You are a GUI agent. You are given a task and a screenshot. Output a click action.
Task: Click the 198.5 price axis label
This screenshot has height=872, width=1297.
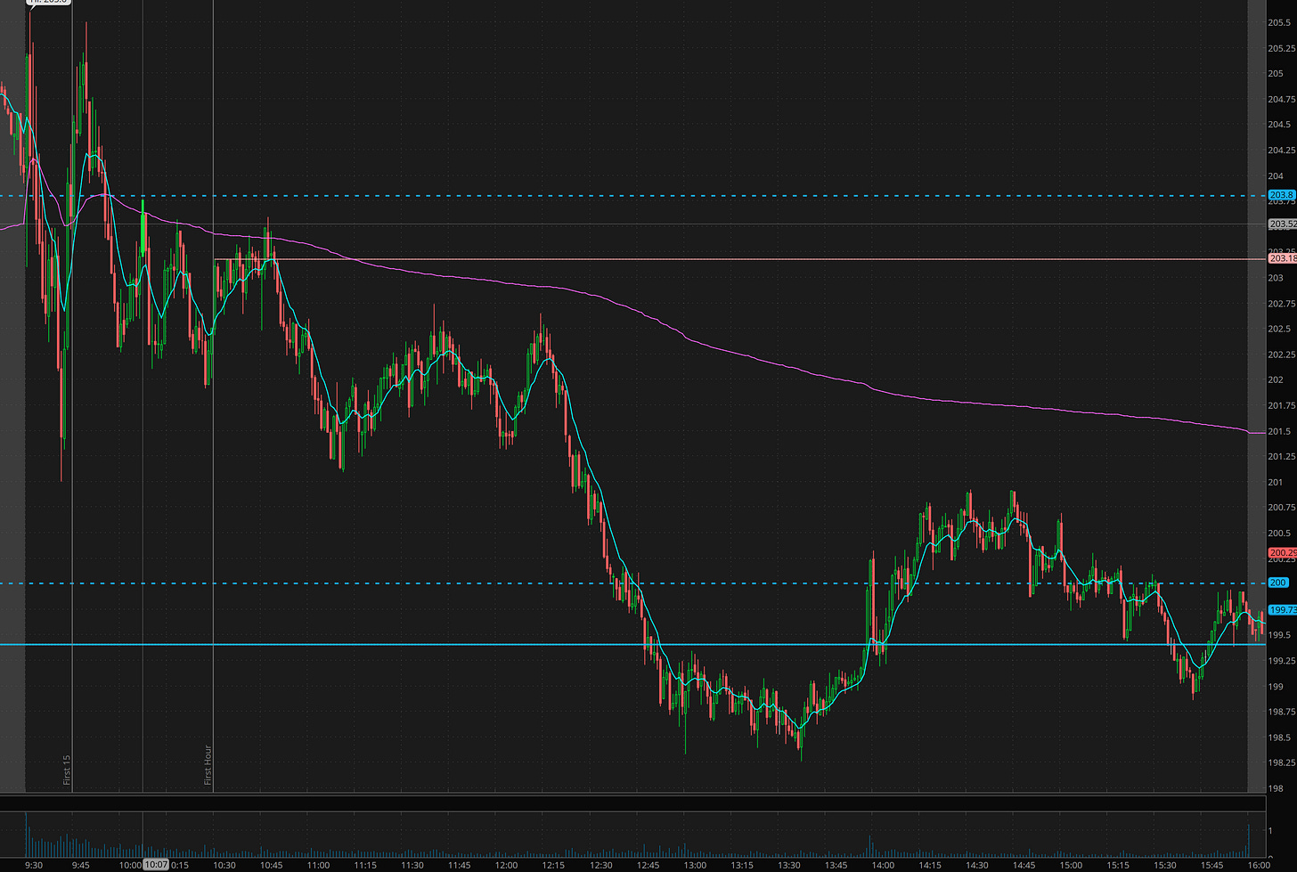[x=1278, y=738]
